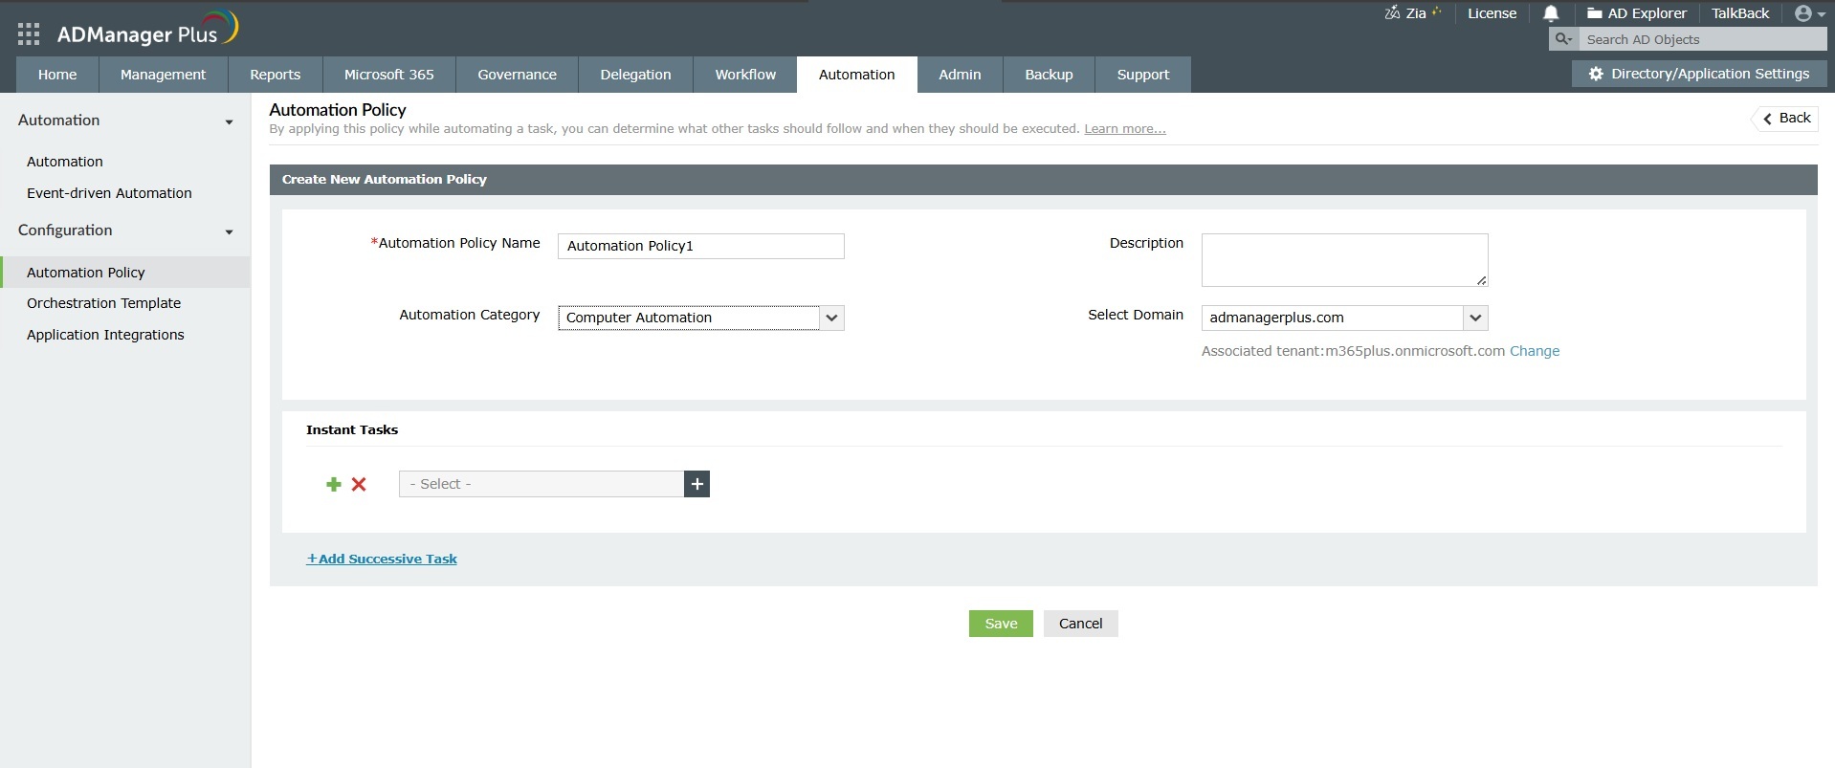
Task: Open the Zia assistant
Action: (x=1412, y=13)
